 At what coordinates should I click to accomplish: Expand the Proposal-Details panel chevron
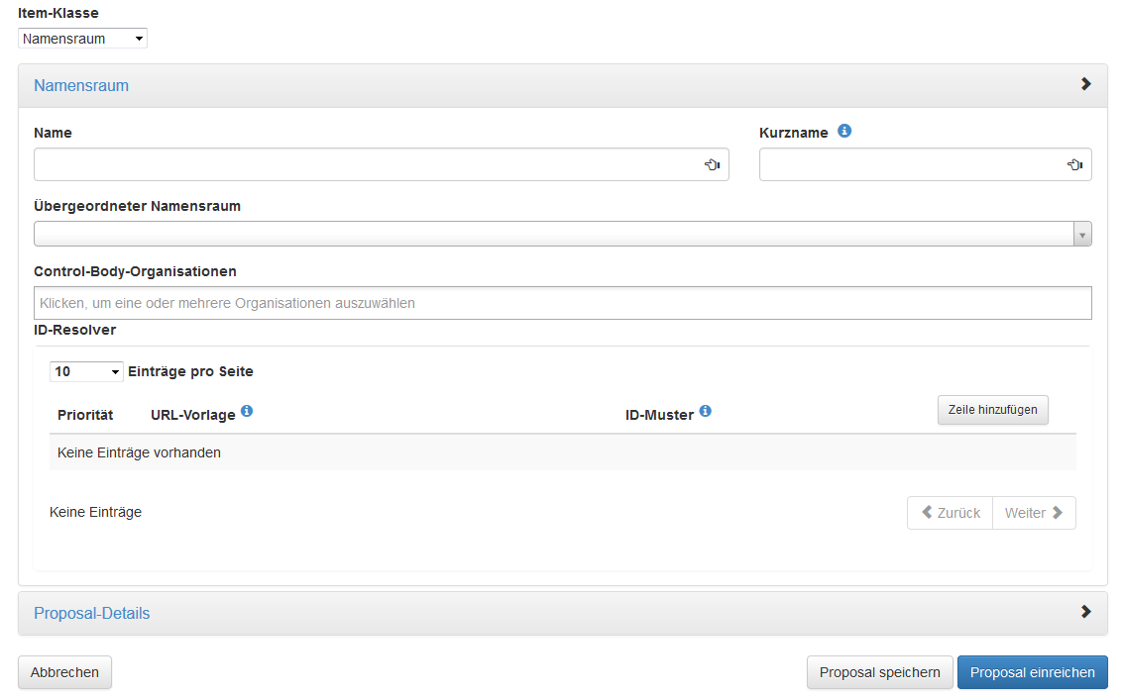tap(1085, 612)
